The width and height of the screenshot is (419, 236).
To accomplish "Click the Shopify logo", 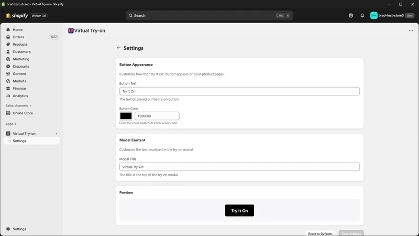I will click(17, 16).
